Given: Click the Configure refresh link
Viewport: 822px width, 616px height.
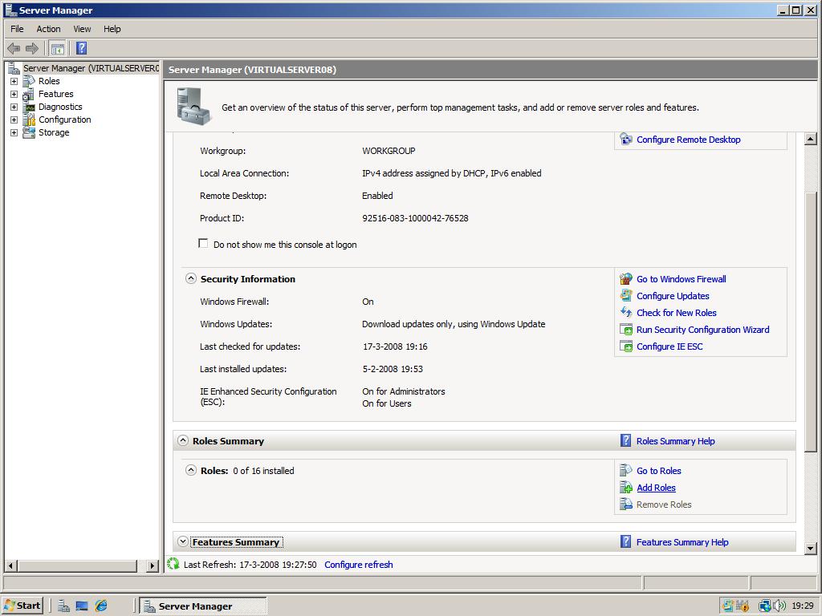Looking at the screenshot, I should [359, 564].
